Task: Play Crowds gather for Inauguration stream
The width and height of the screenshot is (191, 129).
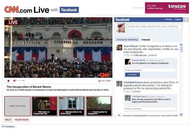Action: point(99,106)
